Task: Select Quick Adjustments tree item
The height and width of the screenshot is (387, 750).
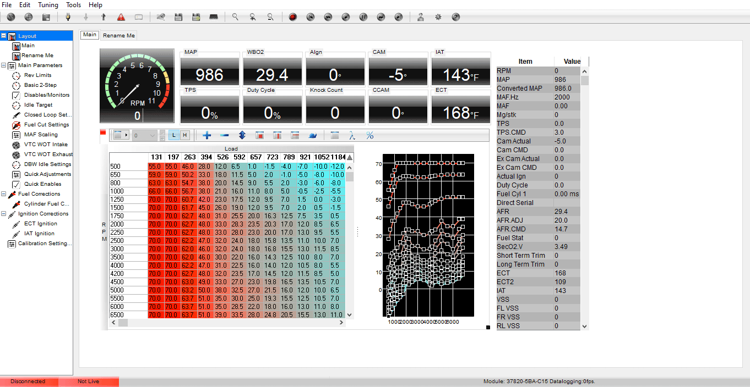Action: [x=47, y=174]
